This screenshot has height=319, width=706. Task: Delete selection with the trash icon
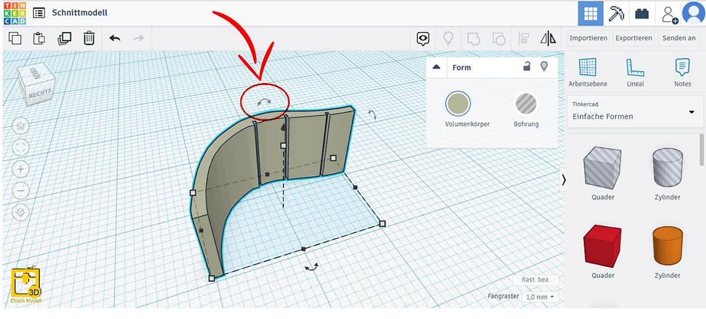89,39
